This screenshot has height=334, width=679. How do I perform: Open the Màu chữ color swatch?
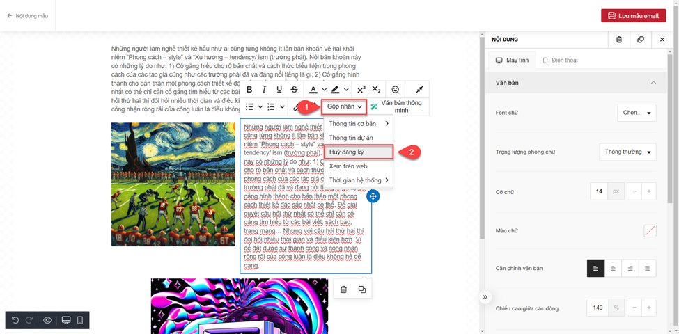pyautogui.click(x=650, y=230)
